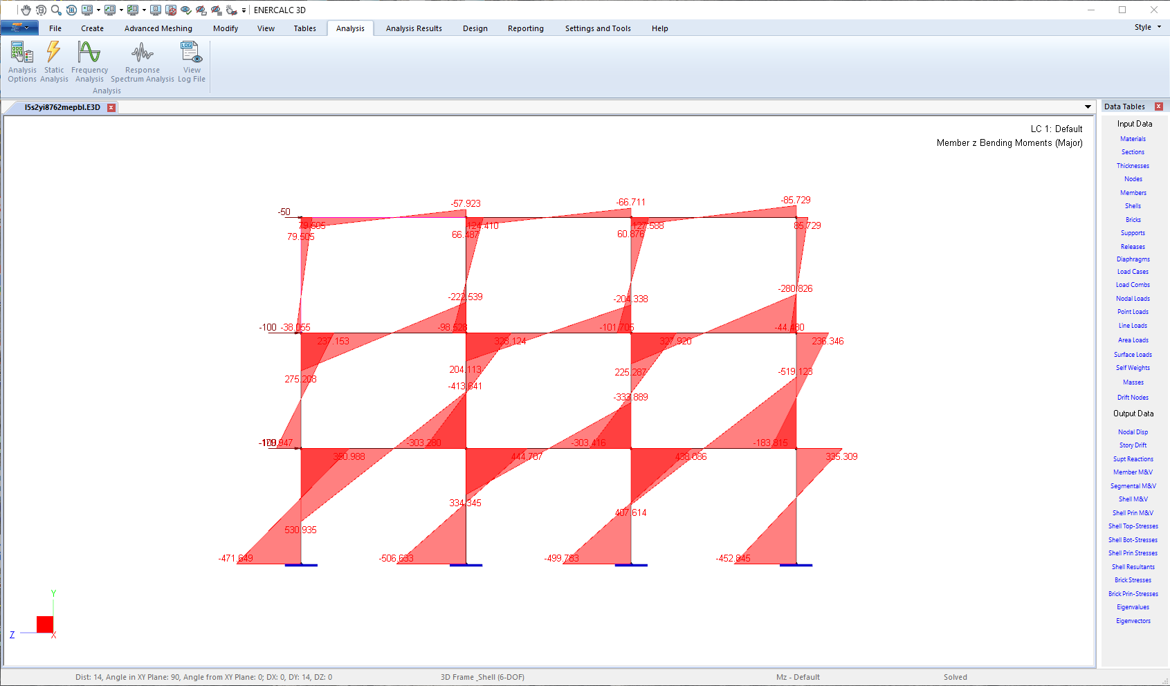
Task: Click the -506.633 moment label
Action: (396, 558)
